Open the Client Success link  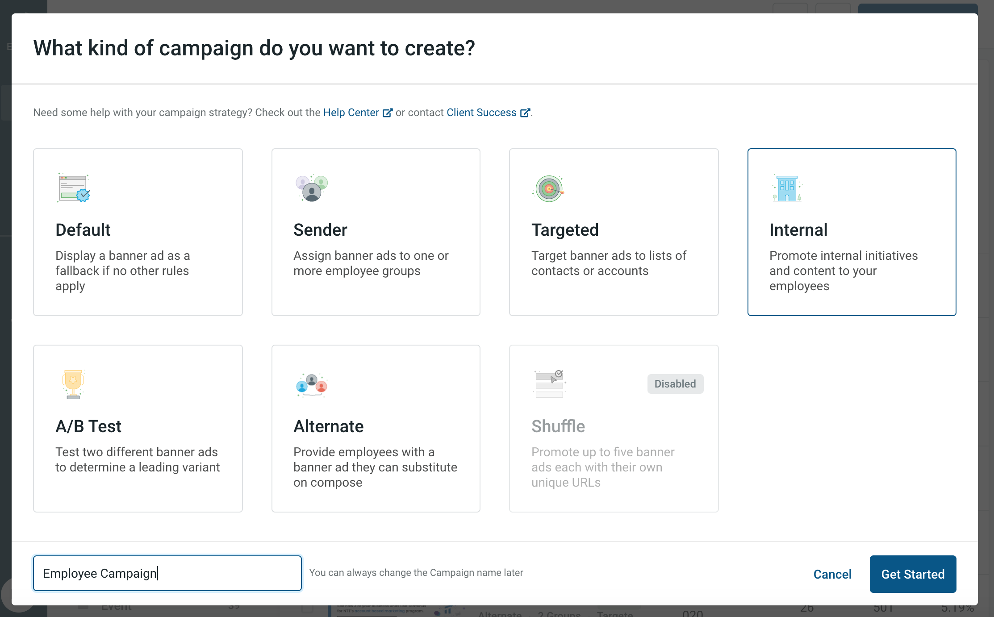[x=481, y=113]
